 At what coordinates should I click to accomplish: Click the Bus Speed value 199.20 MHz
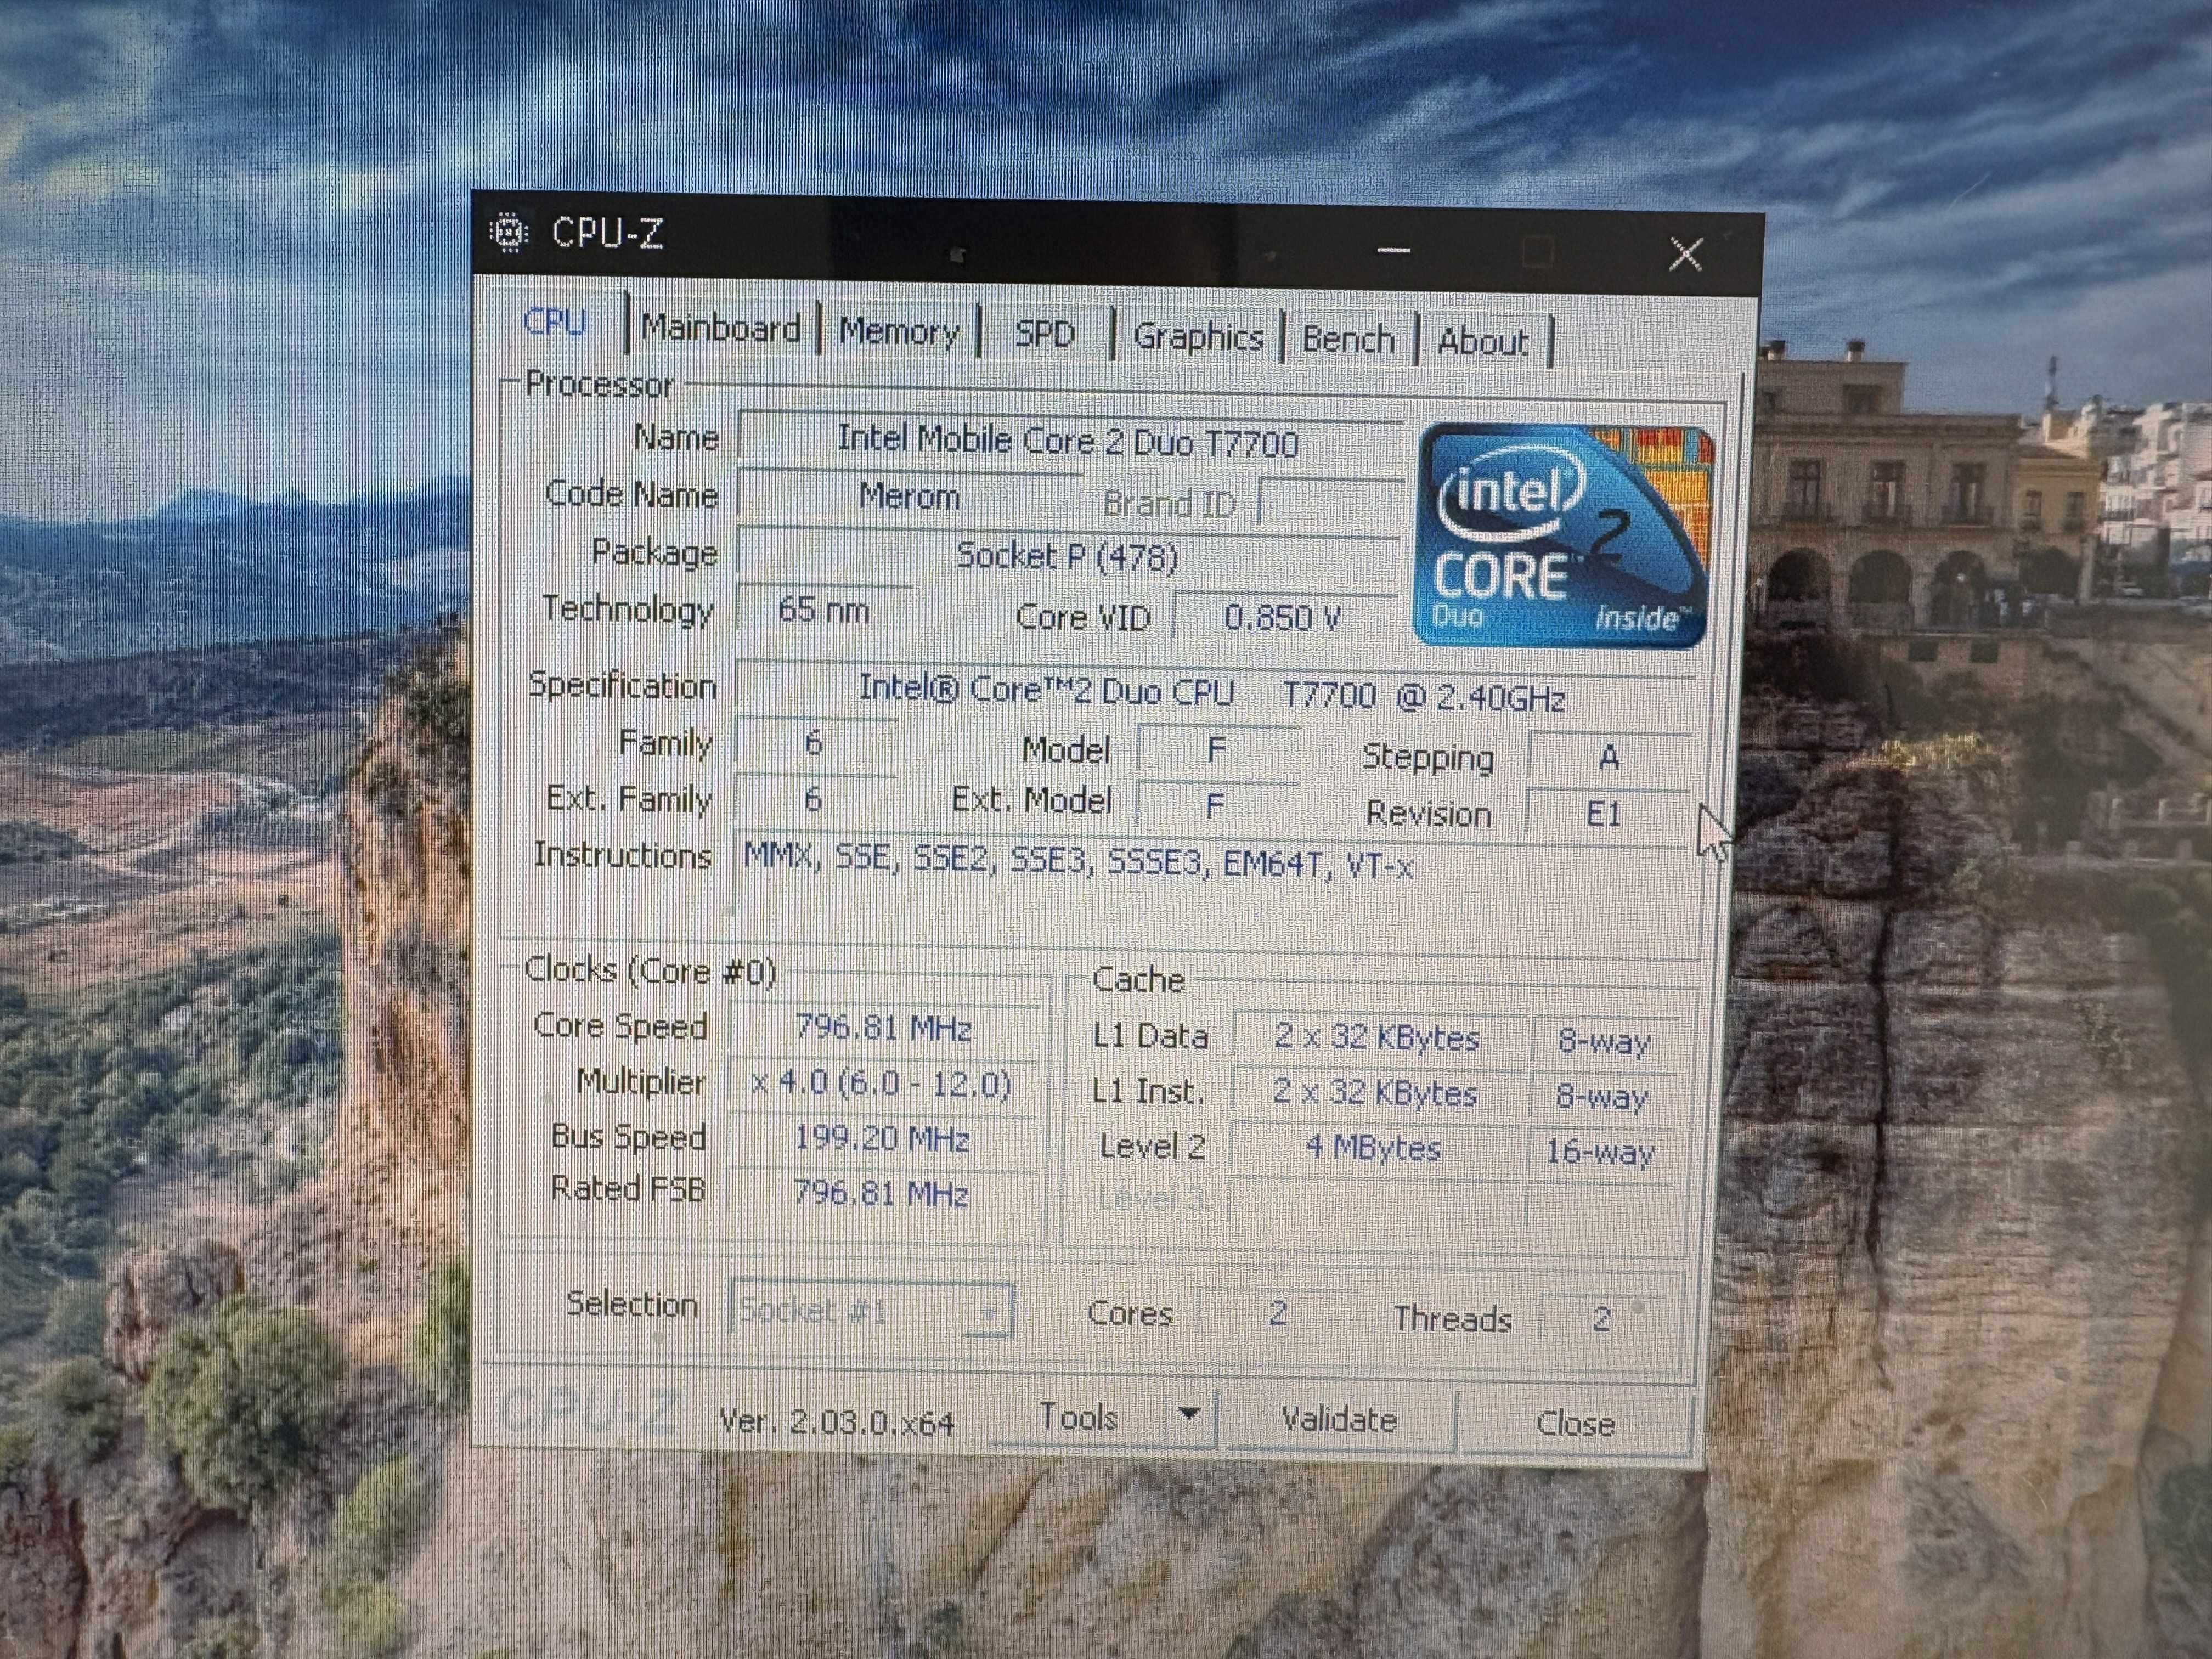(882, 1139)
